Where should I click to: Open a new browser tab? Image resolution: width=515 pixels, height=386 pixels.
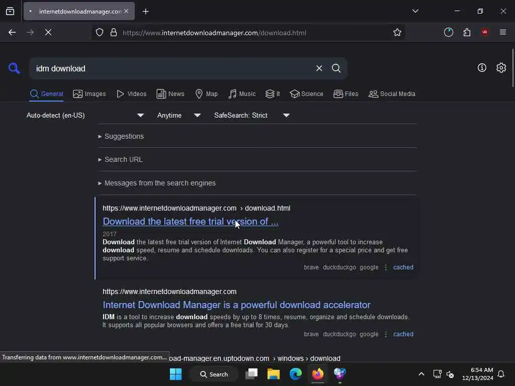(x=145, y=12)
